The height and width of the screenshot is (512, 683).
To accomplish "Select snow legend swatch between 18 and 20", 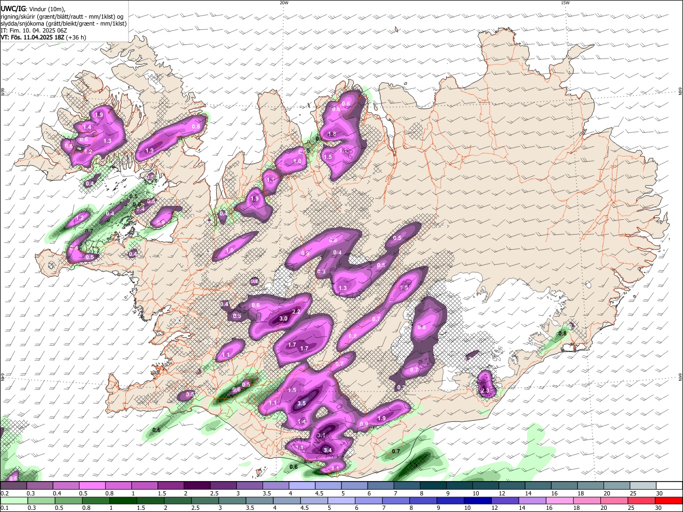I will pos(591,485).
